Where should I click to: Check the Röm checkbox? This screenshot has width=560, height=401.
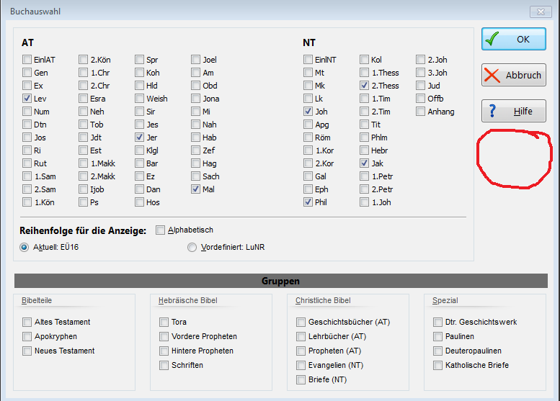[308, 138]
